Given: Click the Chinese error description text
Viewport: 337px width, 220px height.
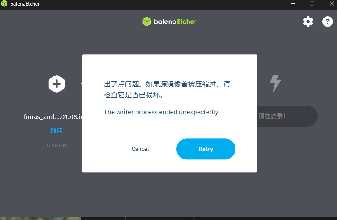Looking at the screenshot, I should (x=167, y=89).
